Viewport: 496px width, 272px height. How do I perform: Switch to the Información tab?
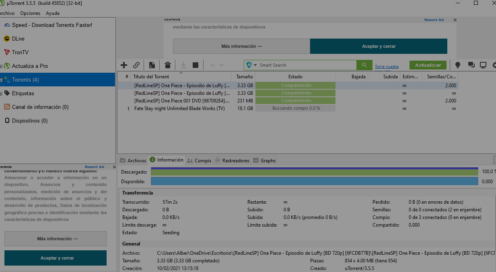166,160
